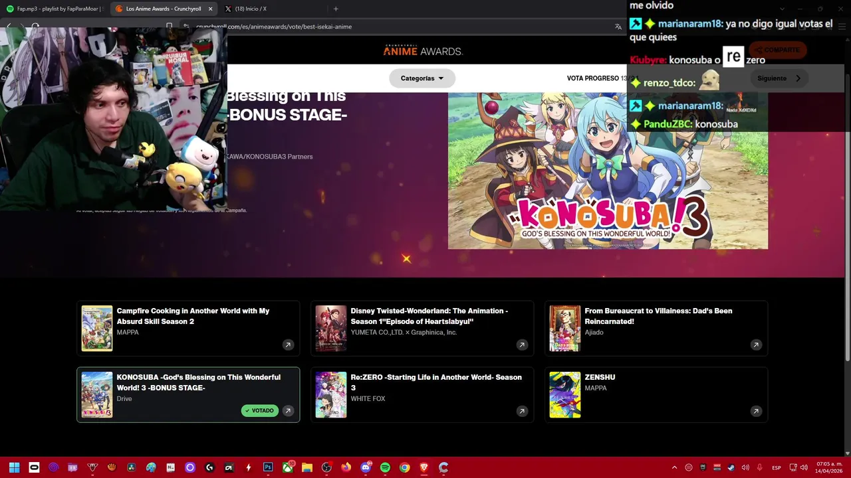Show hidden system tray icons
Screen dimensions: 851x478
coord(674,467)
